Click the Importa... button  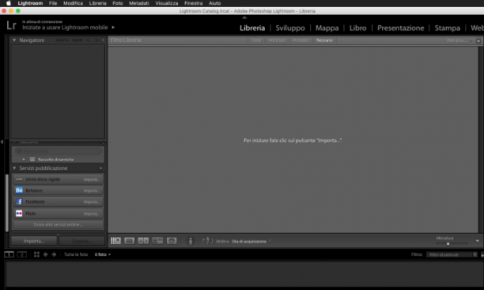point(34,241)
